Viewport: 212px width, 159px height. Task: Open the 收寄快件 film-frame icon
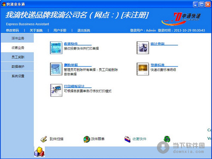(x=56, y=47)
